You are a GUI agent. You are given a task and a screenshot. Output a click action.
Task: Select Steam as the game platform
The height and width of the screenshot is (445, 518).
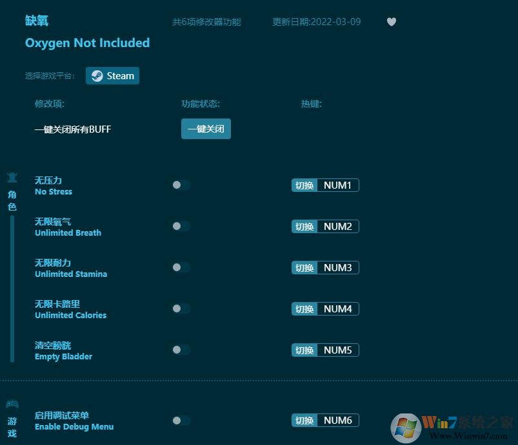point(112,75)
